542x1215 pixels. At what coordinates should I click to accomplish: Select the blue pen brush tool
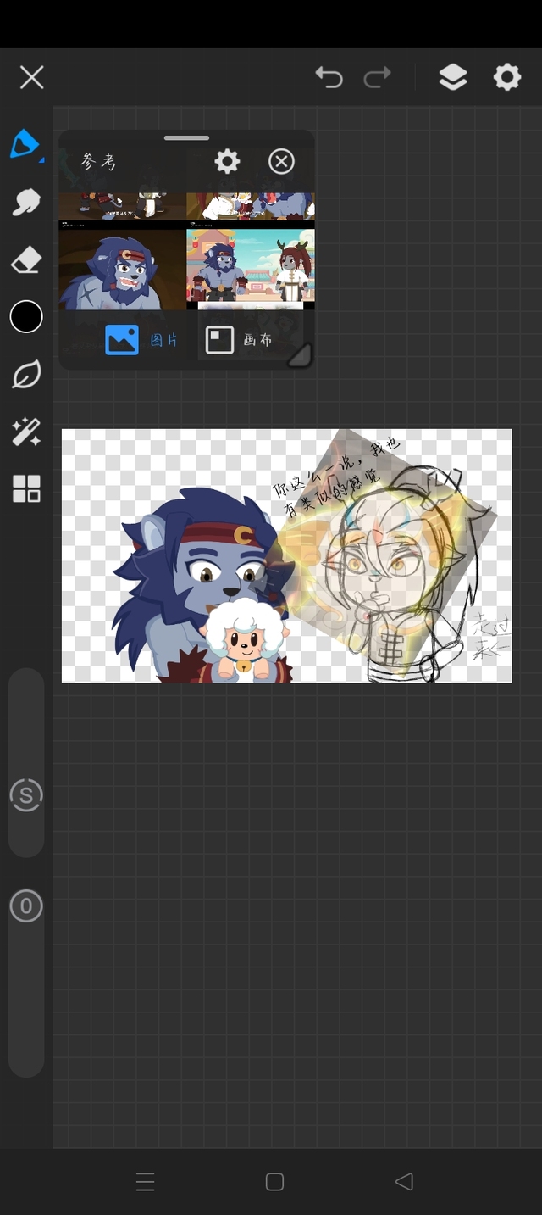coord(25,145)
